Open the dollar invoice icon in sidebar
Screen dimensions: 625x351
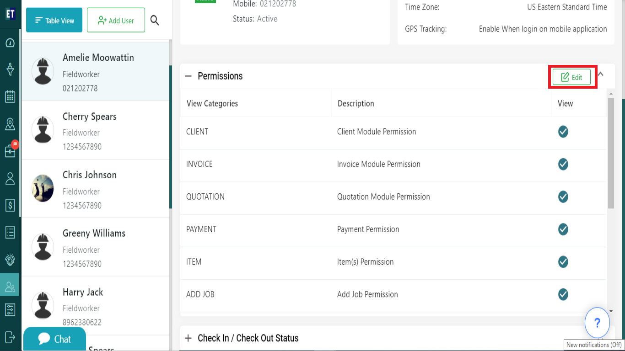point(10,205)
